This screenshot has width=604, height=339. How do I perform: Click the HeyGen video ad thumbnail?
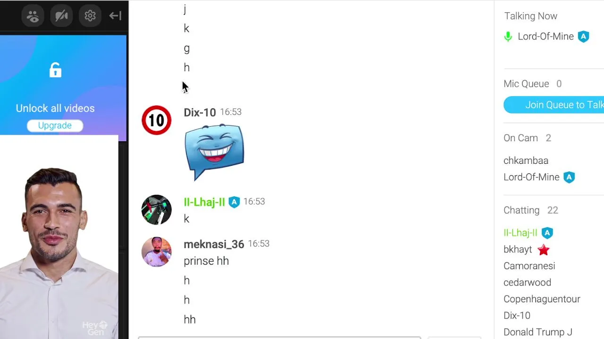tap(59, 237)
